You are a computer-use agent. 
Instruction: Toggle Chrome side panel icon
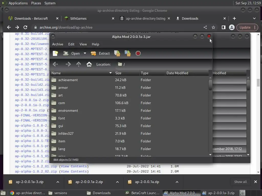coord(223,27)
